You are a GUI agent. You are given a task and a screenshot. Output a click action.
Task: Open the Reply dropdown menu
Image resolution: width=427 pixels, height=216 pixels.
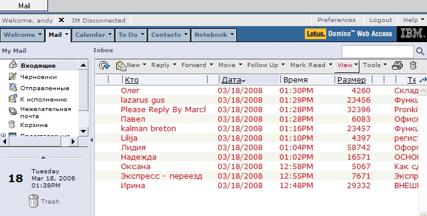(x=164, y=65)
